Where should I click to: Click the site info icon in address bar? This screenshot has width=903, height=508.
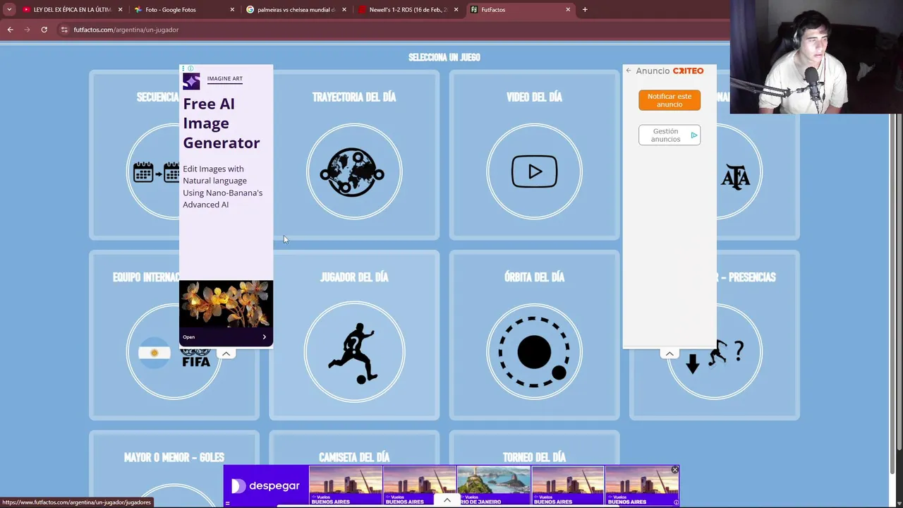[x=64, y=30]
